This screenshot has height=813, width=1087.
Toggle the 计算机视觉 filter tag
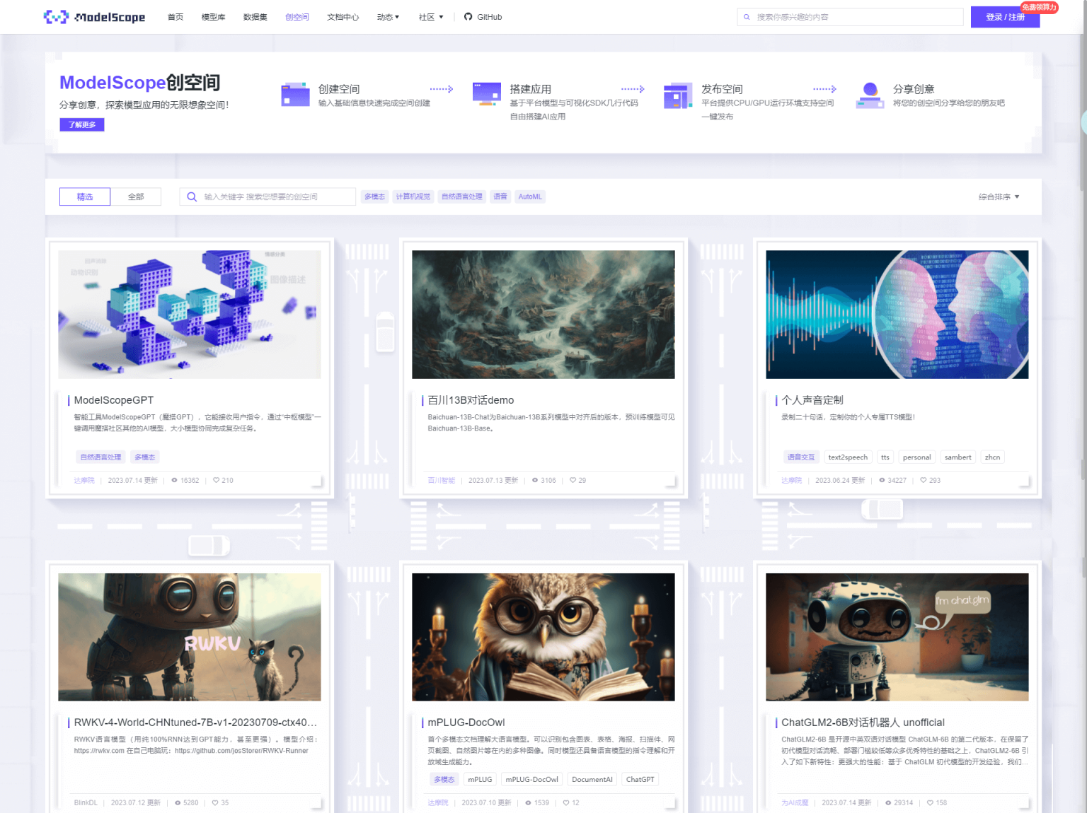click(x=413, y=197)
